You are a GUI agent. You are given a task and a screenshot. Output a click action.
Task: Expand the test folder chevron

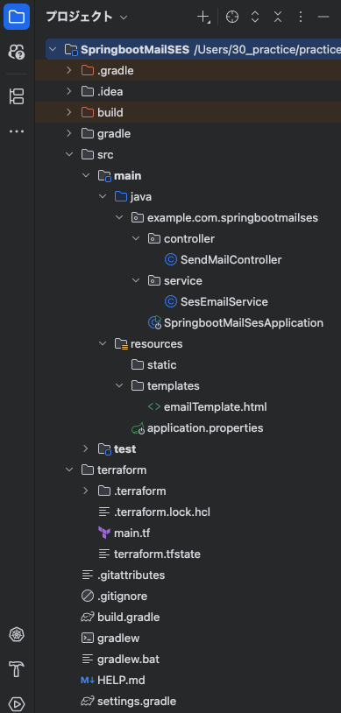86,448
